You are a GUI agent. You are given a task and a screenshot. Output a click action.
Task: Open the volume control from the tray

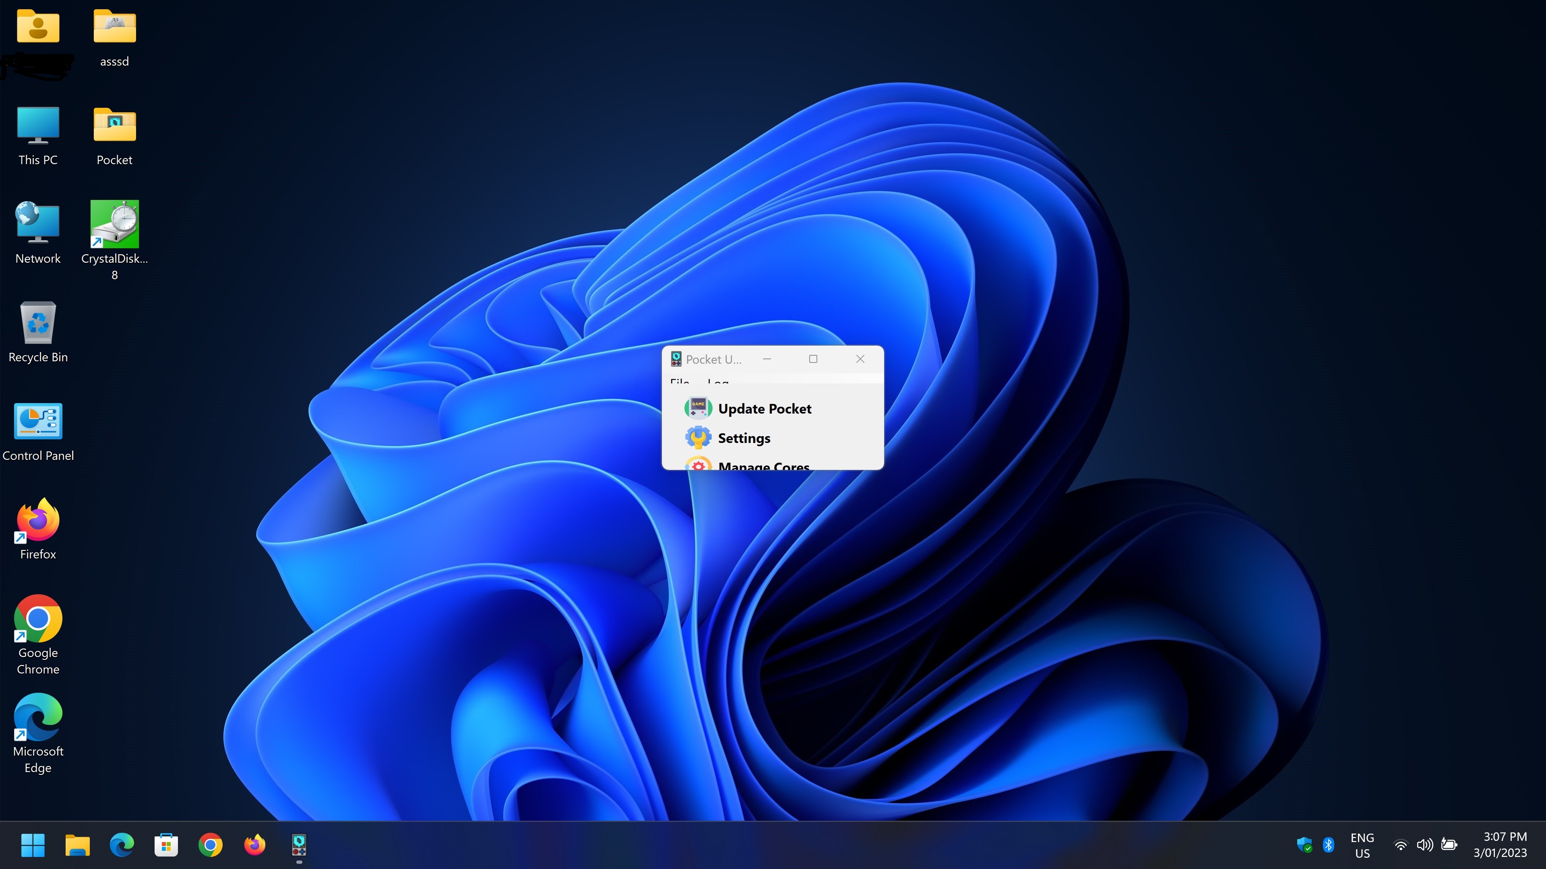pos(1425,844)
